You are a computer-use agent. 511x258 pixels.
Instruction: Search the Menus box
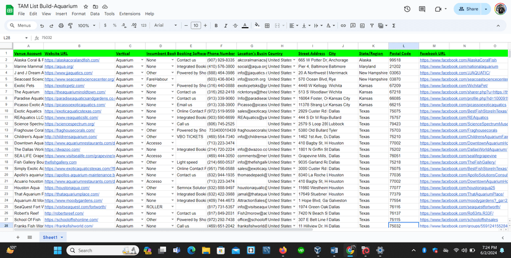tap(22, 25)
